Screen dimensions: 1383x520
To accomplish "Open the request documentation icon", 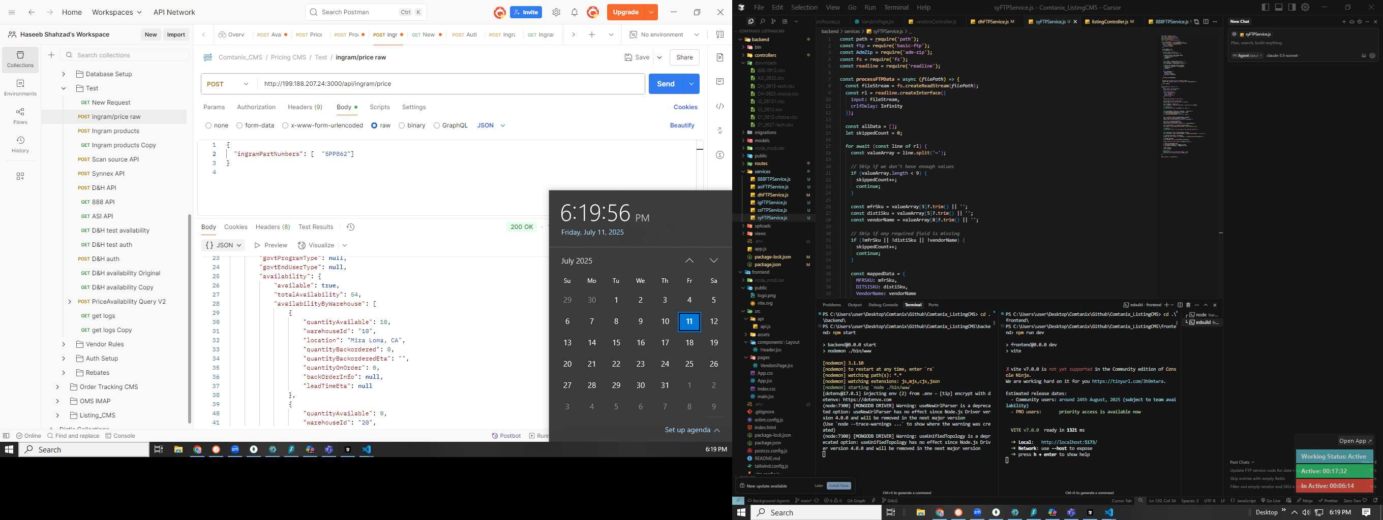I will coord(720,57).
